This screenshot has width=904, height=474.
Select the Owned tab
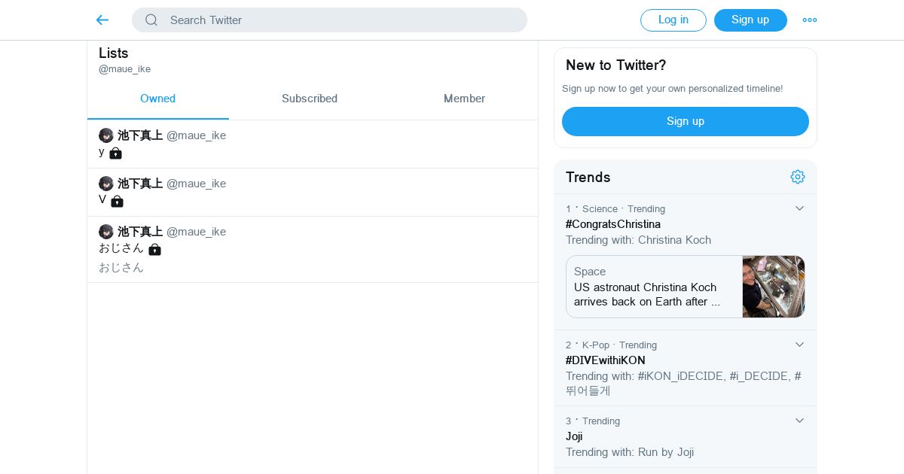coord(157,99)
